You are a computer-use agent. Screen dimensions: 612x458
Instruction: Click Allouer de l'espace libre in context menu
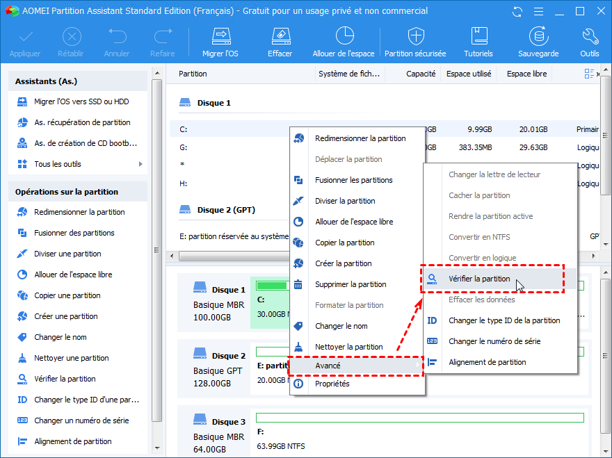(357, 222)
